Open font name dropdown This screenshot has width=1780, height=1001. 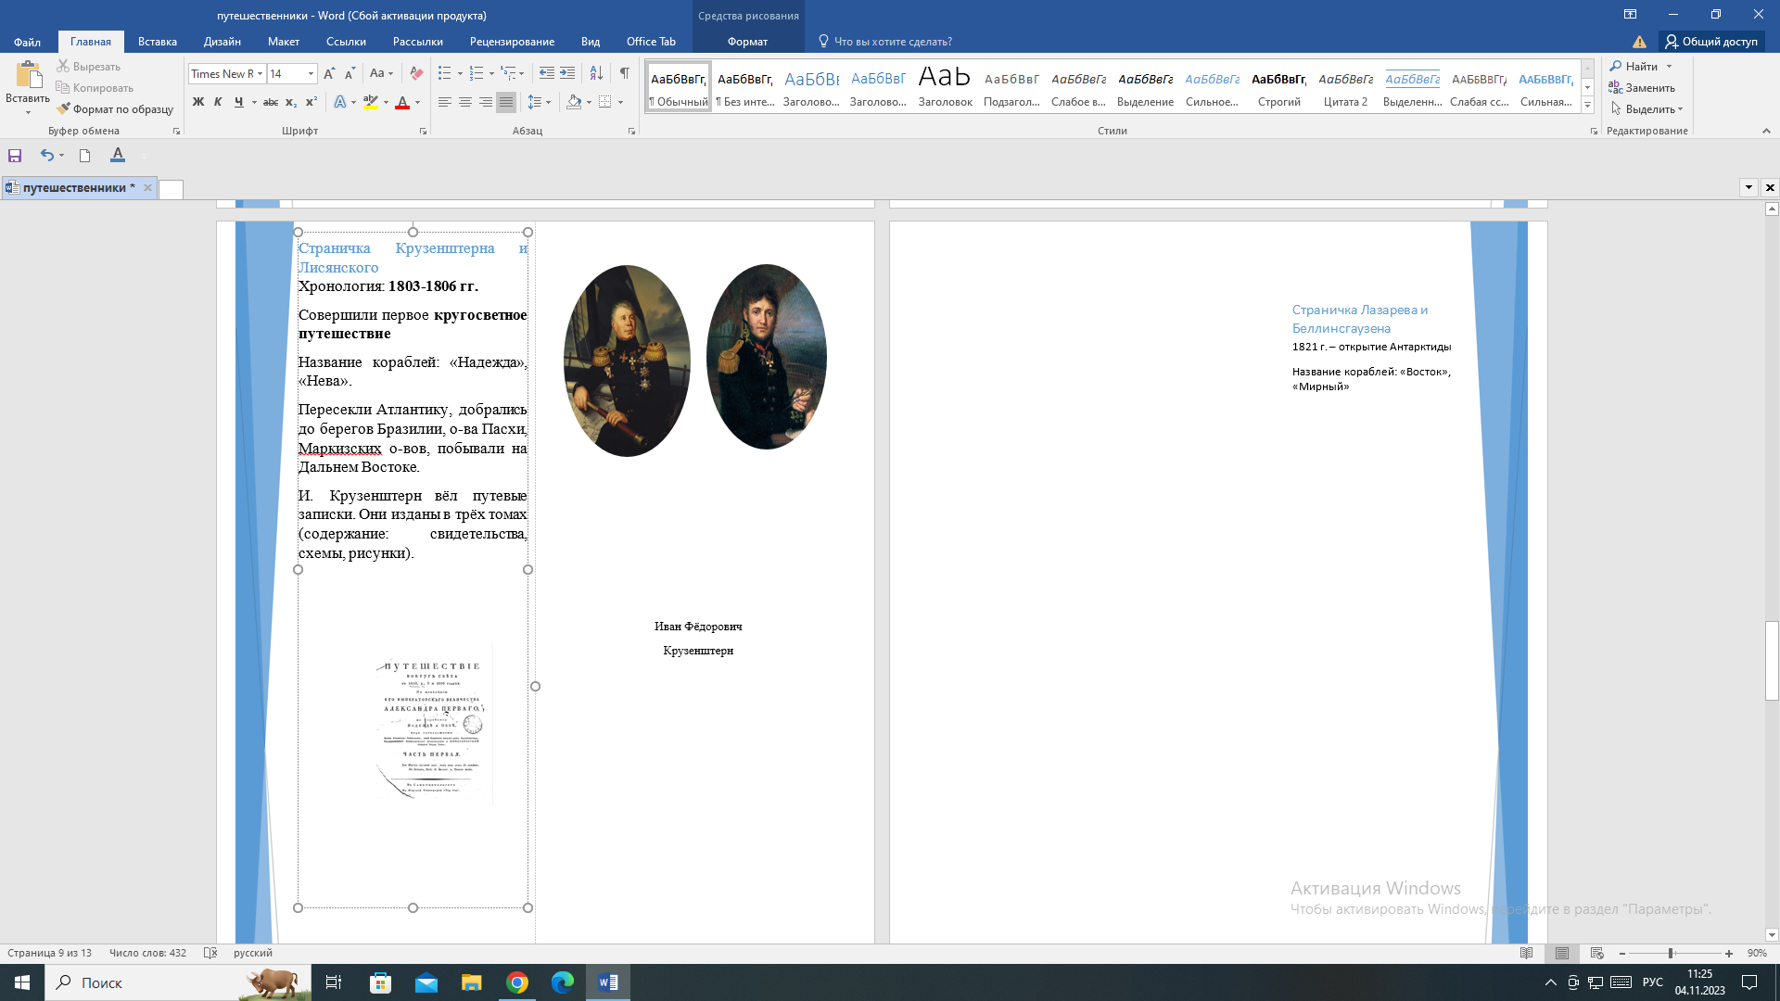[261, 73]
